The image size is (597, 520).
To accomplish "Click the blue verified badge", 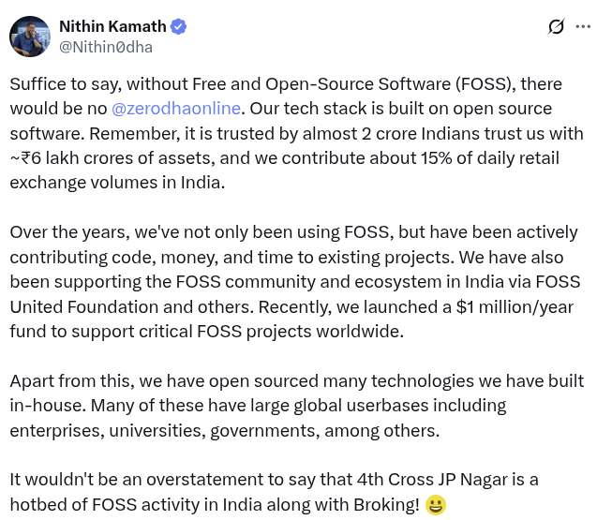I will pyautogui.click(x=178, y=26).
